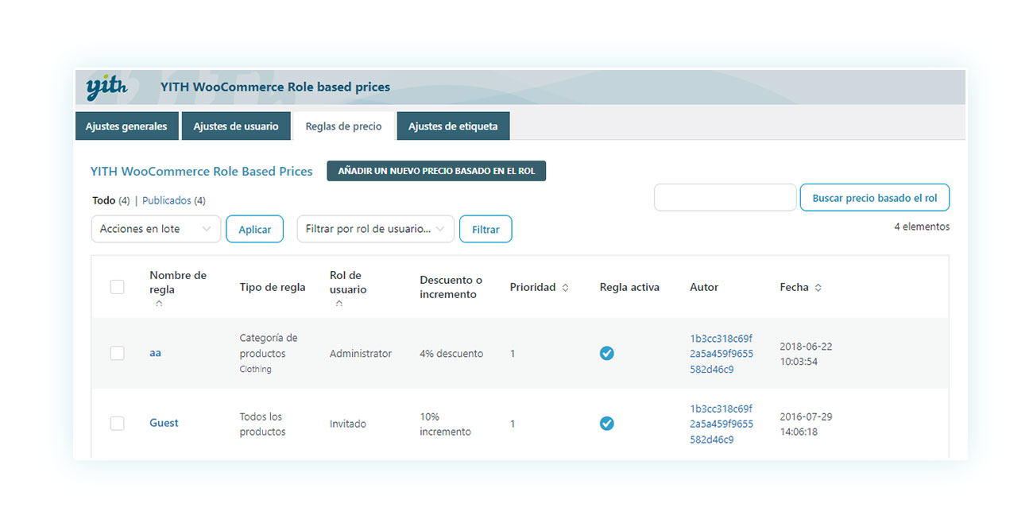Click Añadir un nuevo precio basado en el rol
The height and width of the screenshot is (527, 1033).
pos(436,171)
